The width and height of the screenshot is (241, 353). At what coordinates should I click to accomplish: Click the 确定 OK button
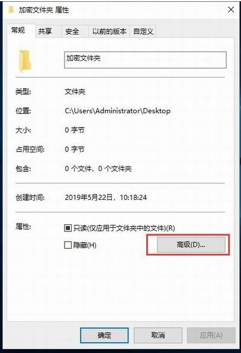coord(104,335)
